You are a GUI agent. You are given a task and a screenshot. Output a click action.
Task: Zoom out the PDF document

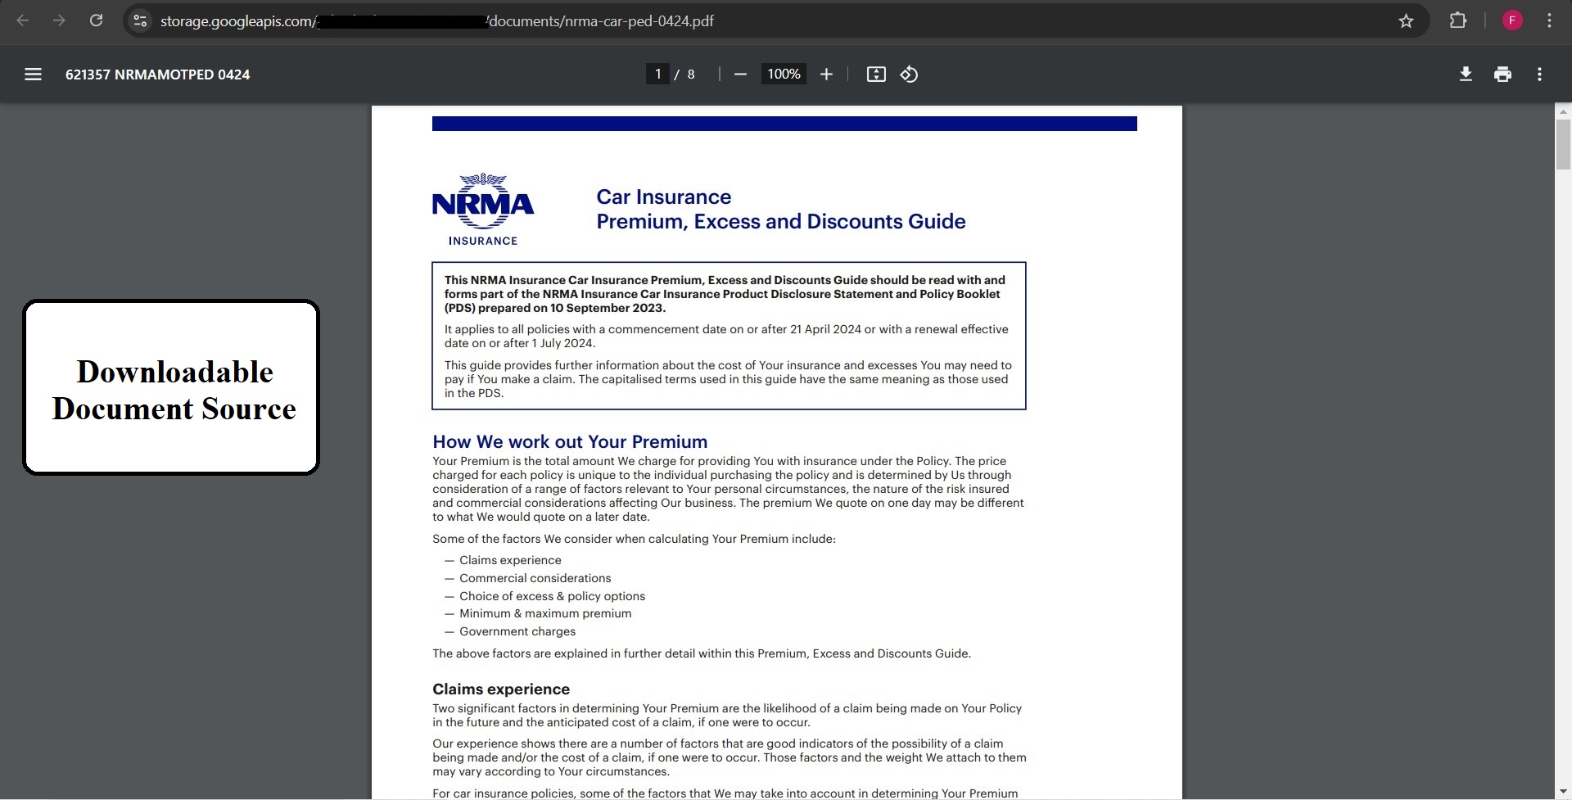coord(740,75)
